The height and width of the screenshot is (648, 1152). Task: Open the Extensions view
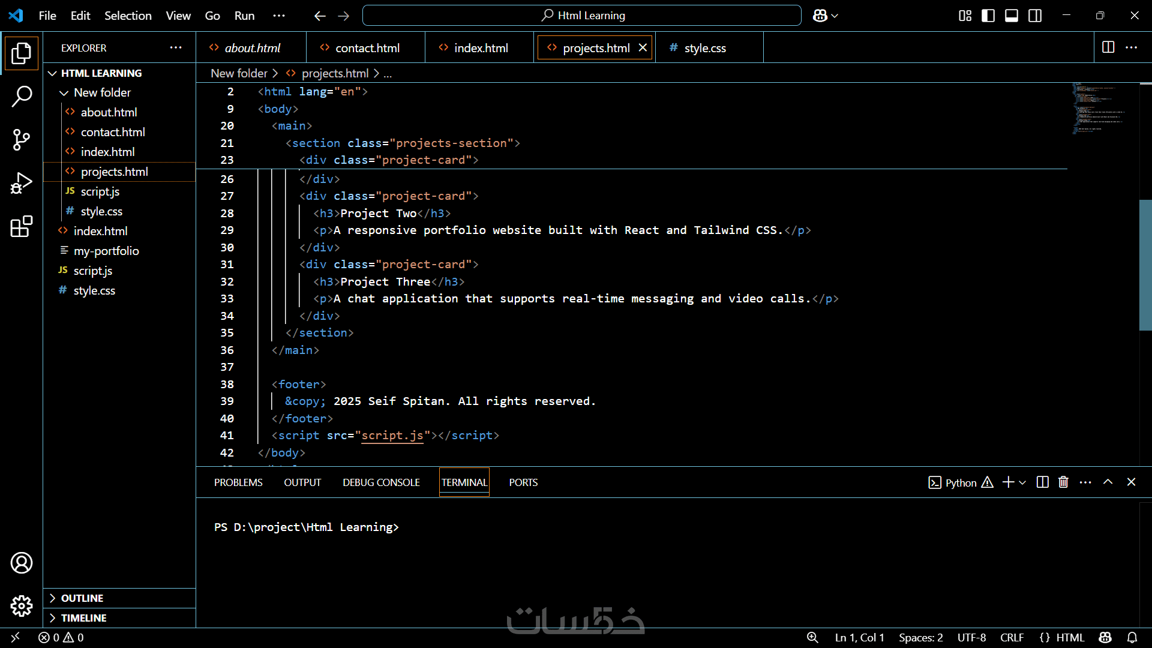point(22,227)
